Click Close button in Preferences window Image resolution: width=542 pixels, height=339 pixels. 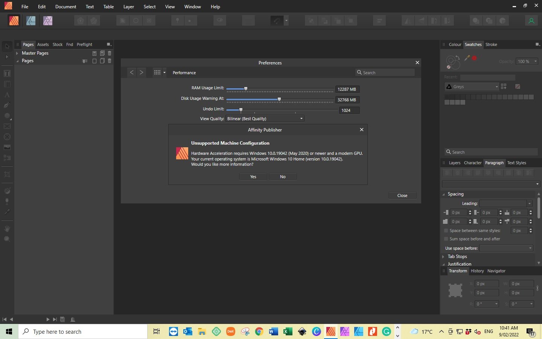click(402, 195)
